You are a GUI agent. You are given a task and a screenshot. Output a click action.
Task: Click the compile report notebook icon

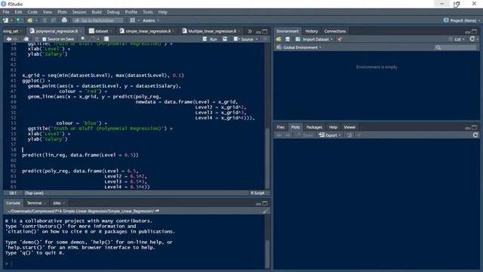tap(106, 39)
